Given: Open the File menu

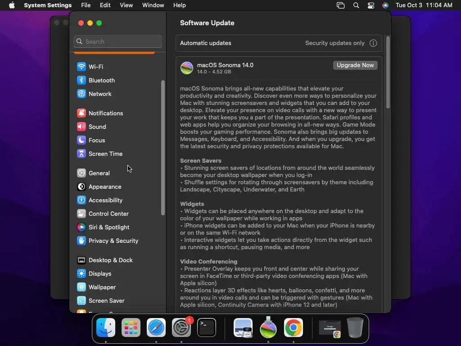Looking at the screenshot, I should (86, 5).
